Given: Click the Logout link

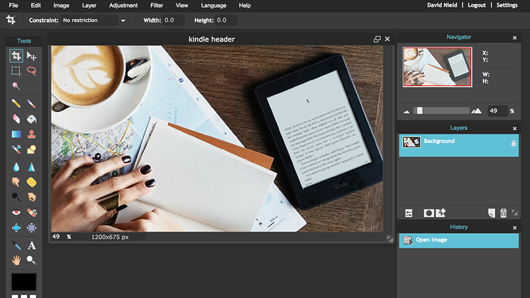Looking at the screenshot, I should tap(476, 5).
